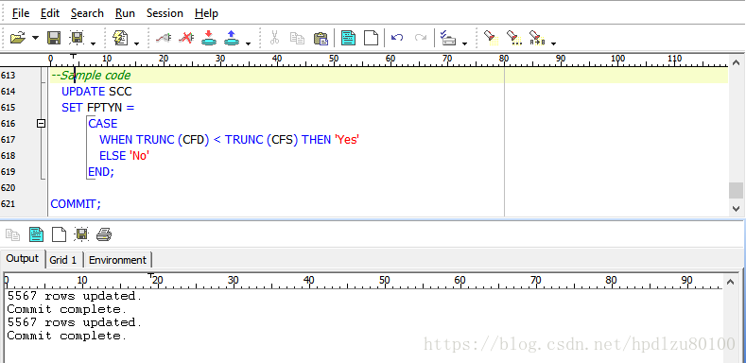The image size is (746, 363).
Task: Open the Edit menu
Action: [x=50, y=13]
